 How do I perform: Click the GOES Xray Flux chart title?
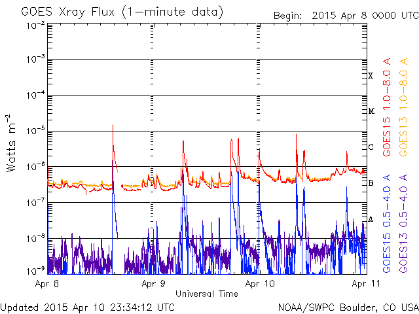click(x=122, y=12)
